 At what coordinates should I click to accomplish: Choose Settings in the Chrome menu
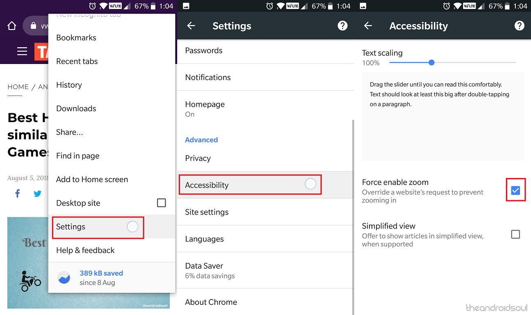[x=71, y=227]
